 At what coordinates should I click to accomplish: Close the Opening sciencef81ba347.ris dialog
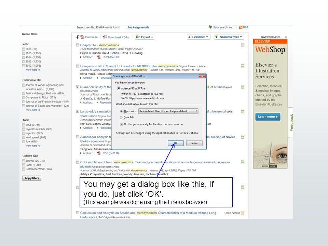202,76
